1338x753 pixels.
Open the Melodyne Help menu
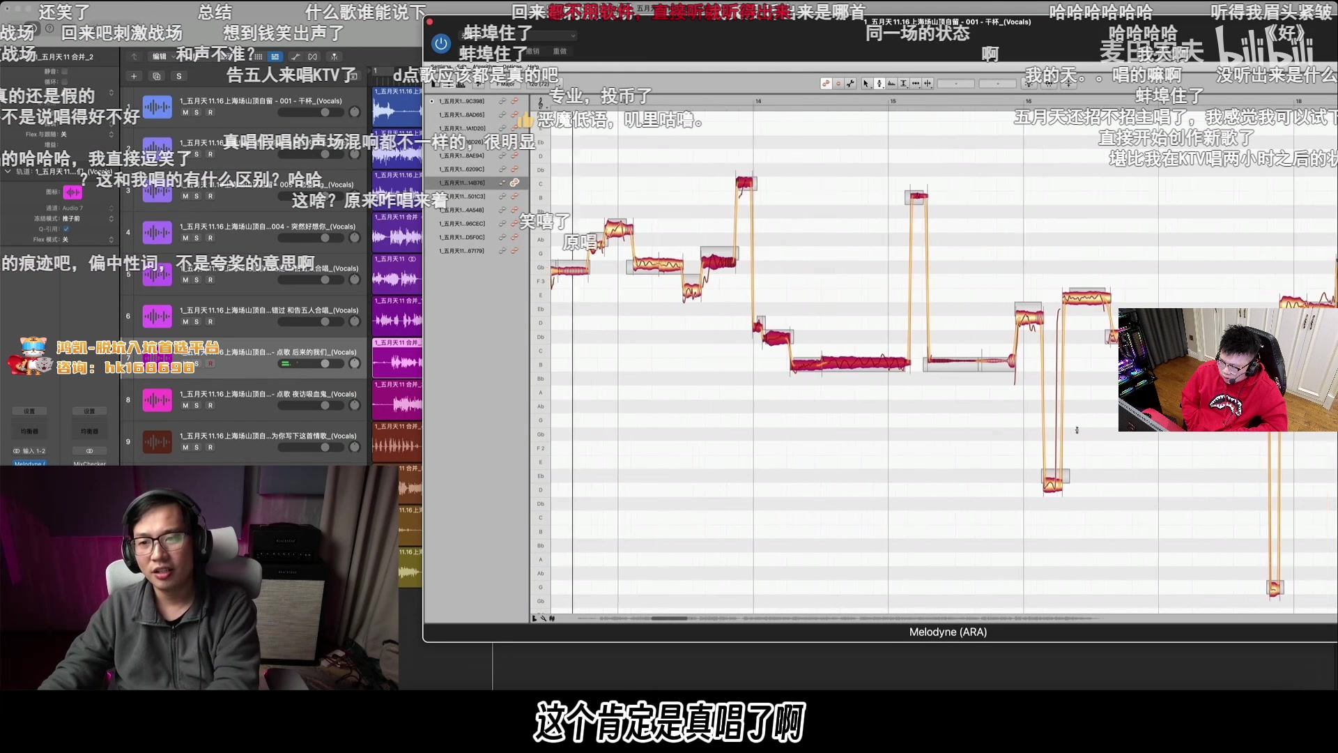[x=533, y=67]
